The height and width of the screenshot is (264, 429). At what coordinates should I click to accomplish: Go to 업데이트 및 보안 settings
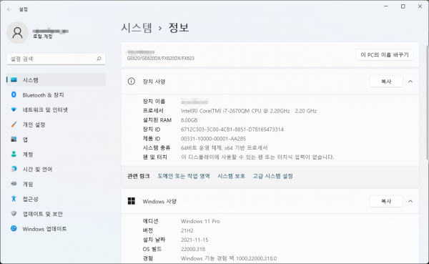(56, 214)
